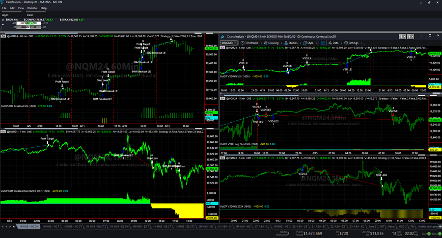Click the Style icon

[305, 43]
